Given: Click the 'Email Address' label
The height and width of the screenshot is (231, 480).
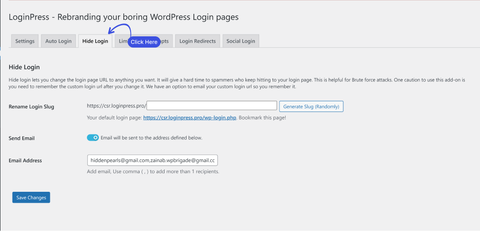Looking at the screenshot, I should pos(25,161).
